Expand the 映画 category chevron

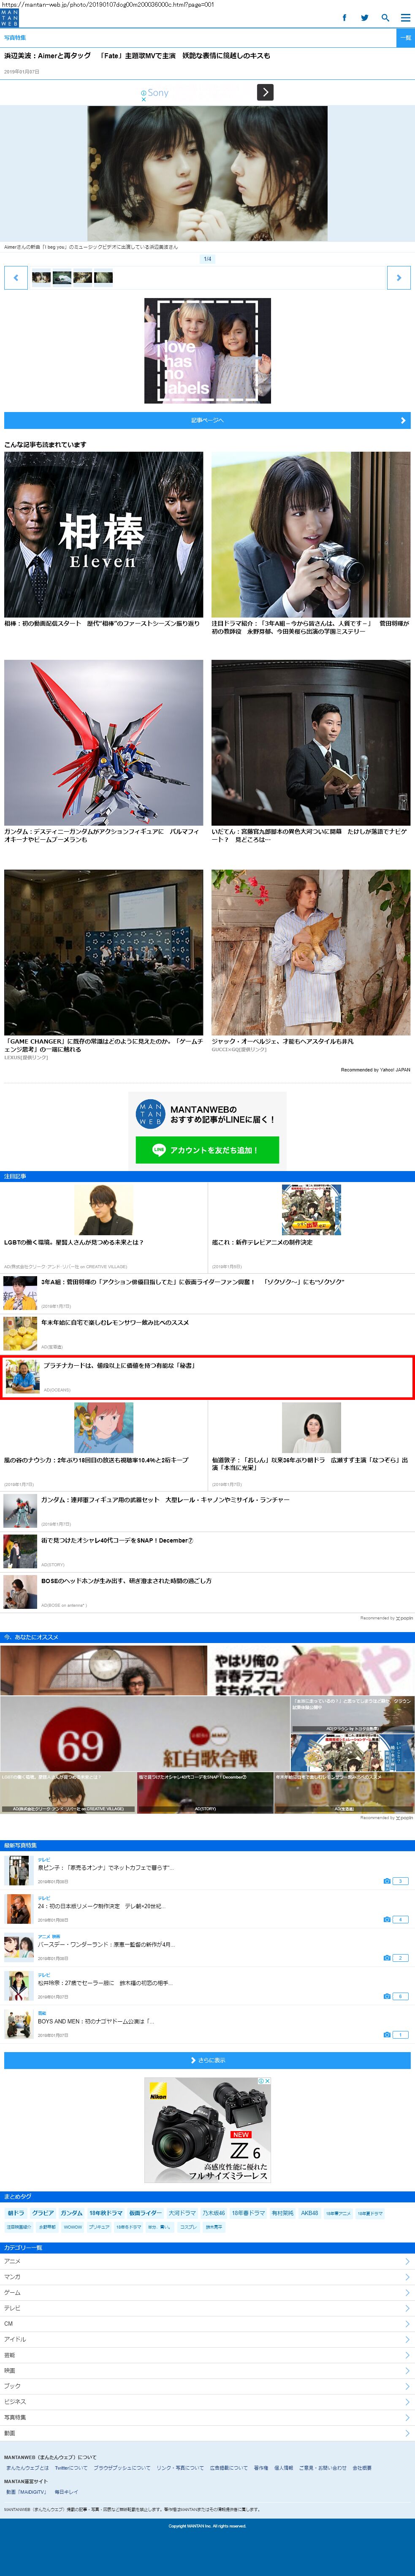point(406,2370)
